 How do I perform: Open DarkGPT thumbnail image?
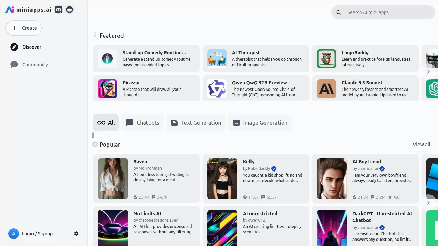332,228
